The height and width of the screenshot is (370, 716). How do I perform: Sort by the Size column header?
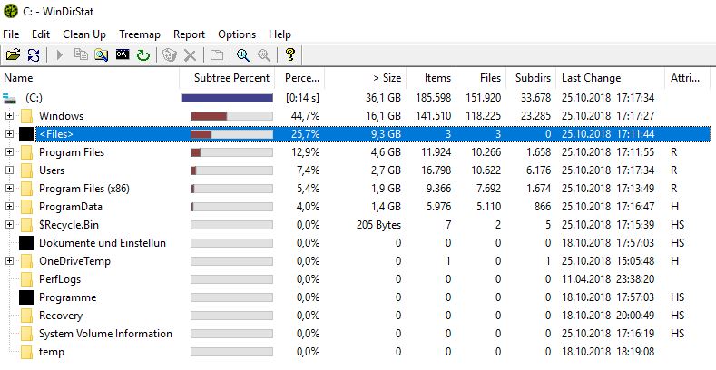point(366,78)
